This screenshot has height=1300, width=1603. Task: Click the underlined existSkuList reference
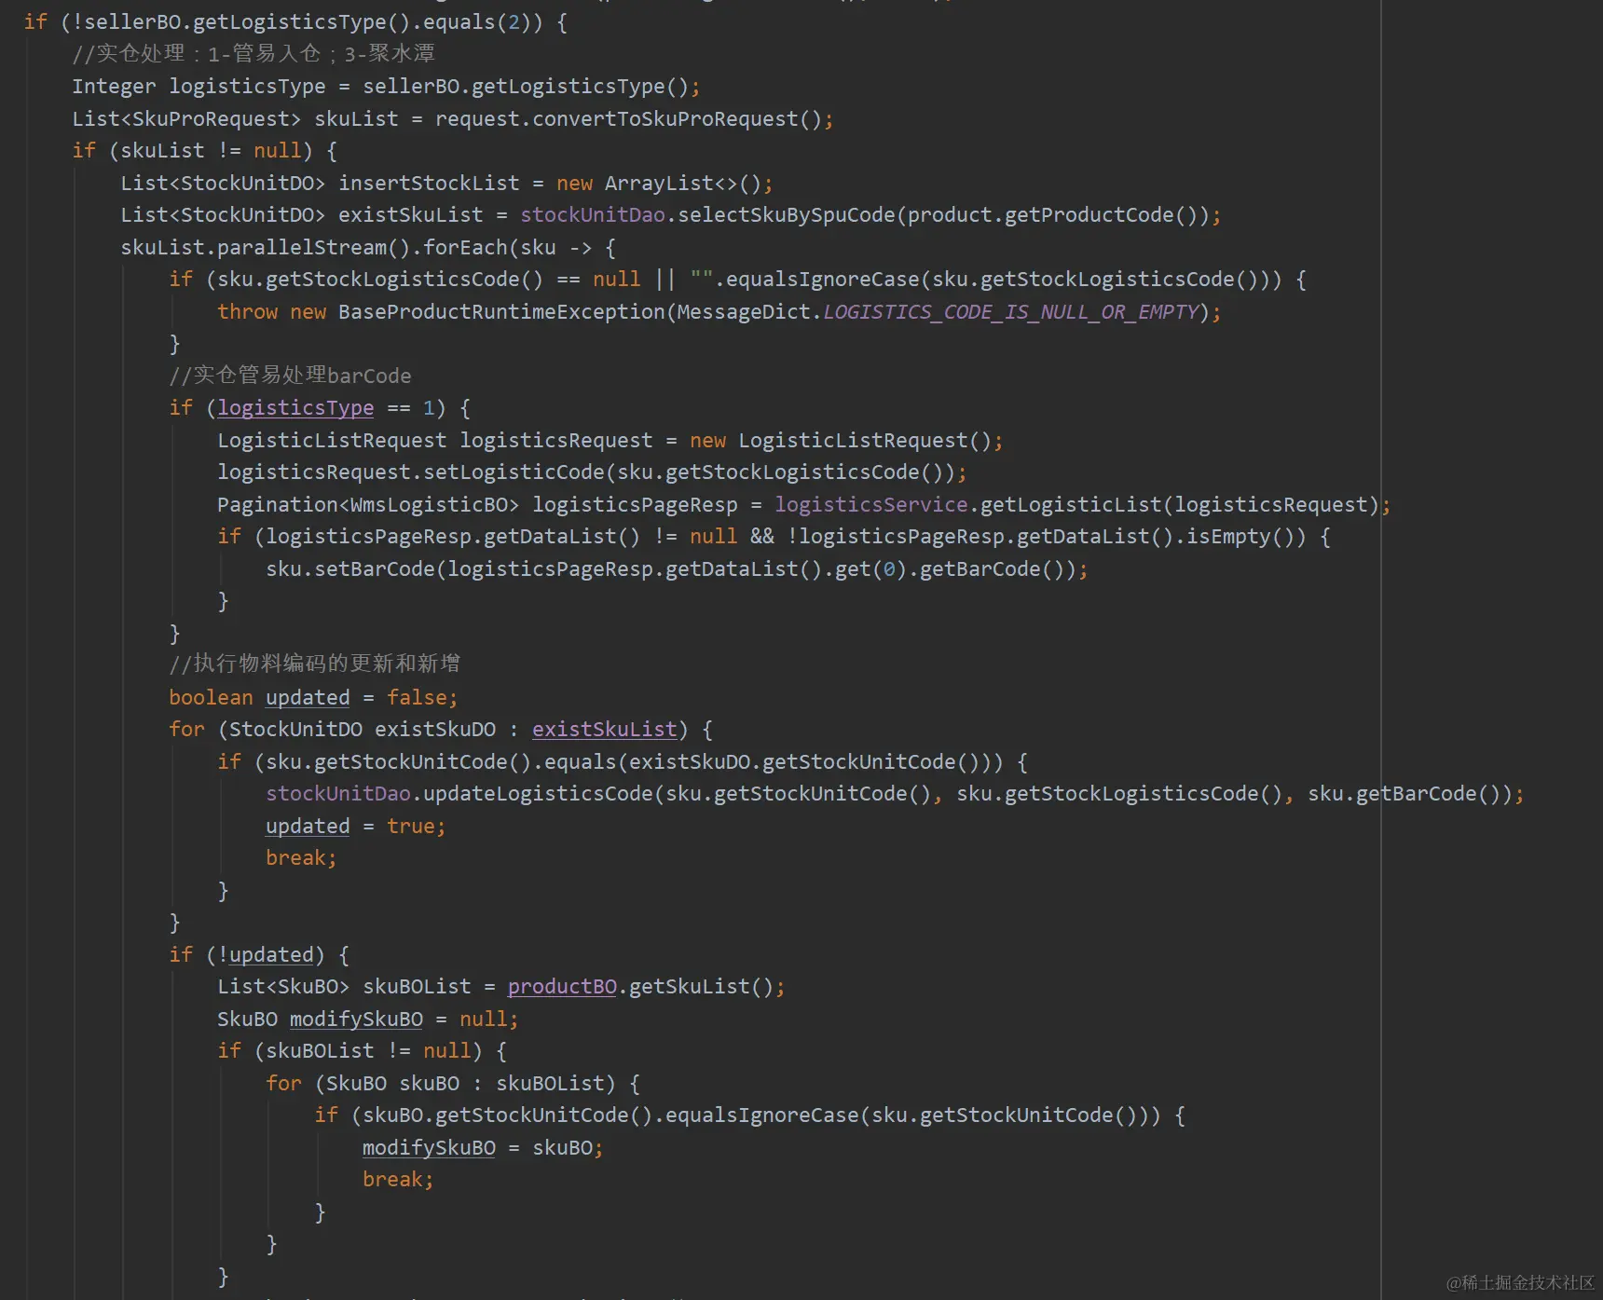pos(604,729)
